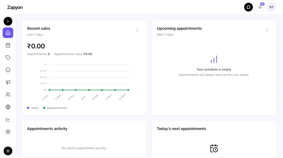This screenshot has height=158, width=283.
Task: Open the Calendar icon in sidebar
Action: [x=8, y=45]
